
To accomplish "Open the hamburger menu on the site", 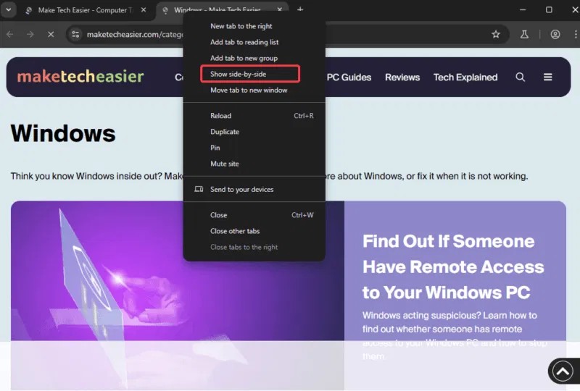I will tap(547, 77).
